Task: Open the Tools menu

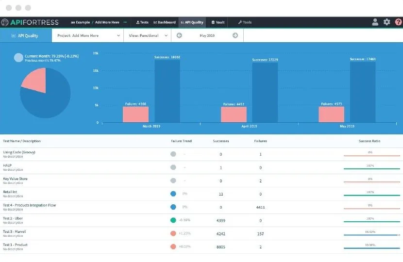Action: click(x=245, y=22)
